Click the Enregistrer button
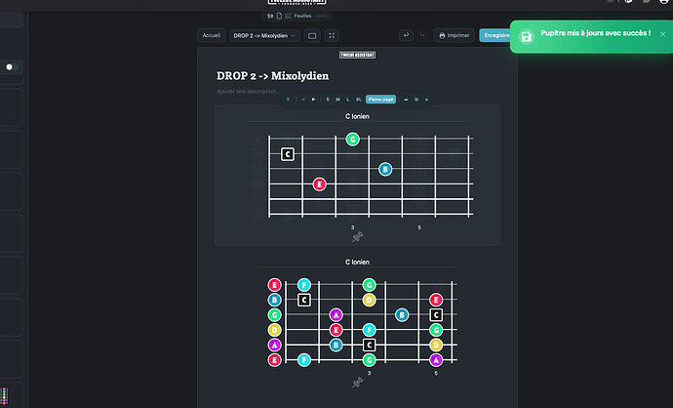The width and height of the screenshot is (673, 408). pos(495,35)
